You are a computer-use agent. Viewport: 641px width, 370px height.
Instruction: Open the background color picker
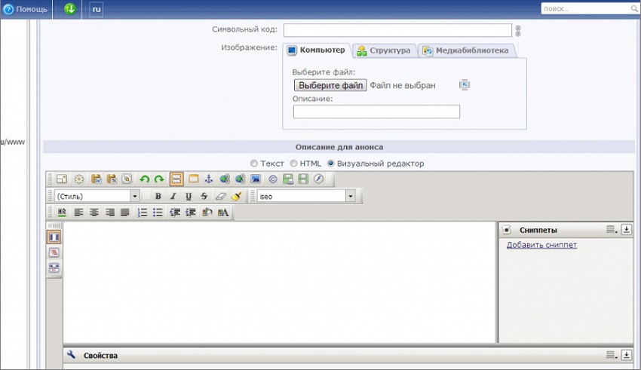pyautogui.click(x=207, y=213)
